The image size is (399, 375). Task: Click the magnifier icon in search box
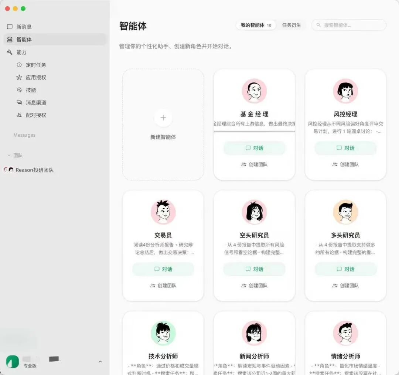318,25
